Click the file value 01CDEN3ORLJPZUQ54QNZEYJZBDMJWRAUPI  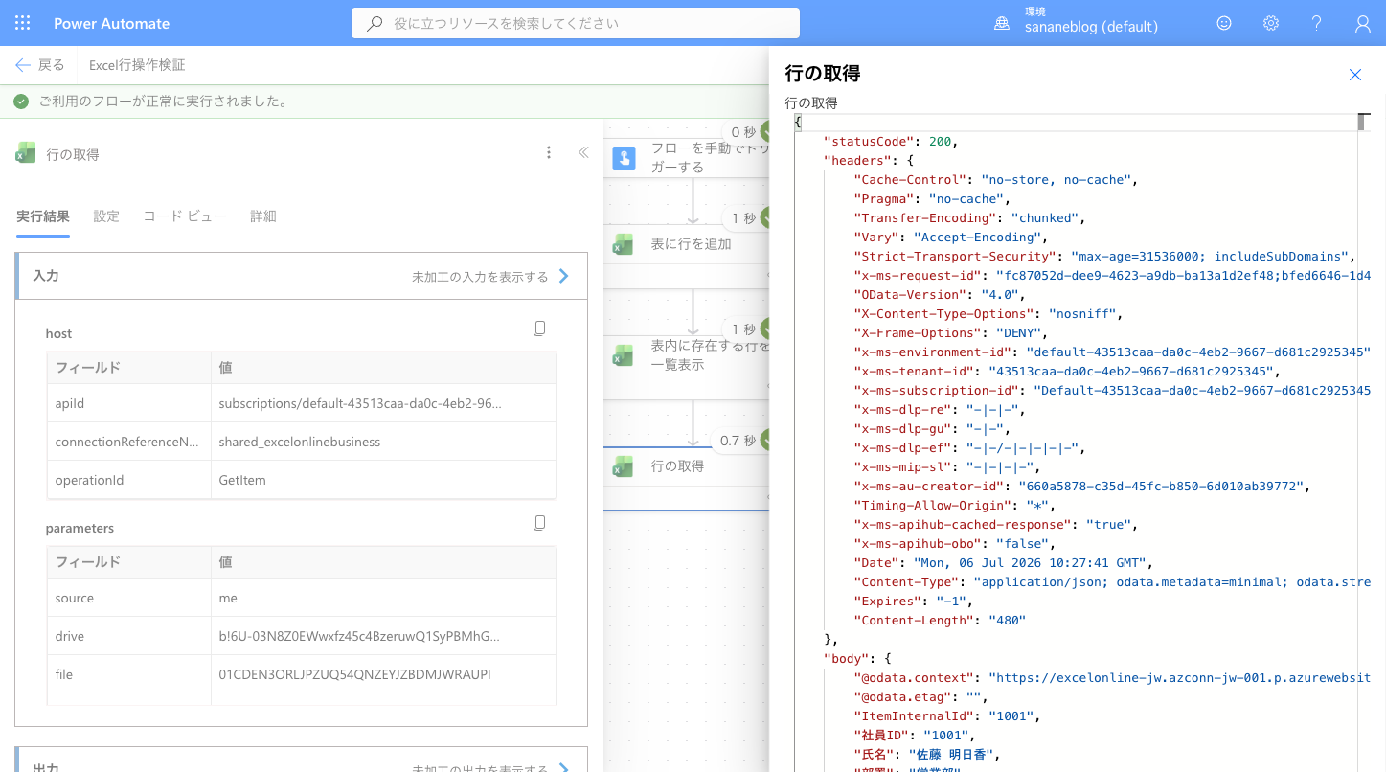[354, 674]
